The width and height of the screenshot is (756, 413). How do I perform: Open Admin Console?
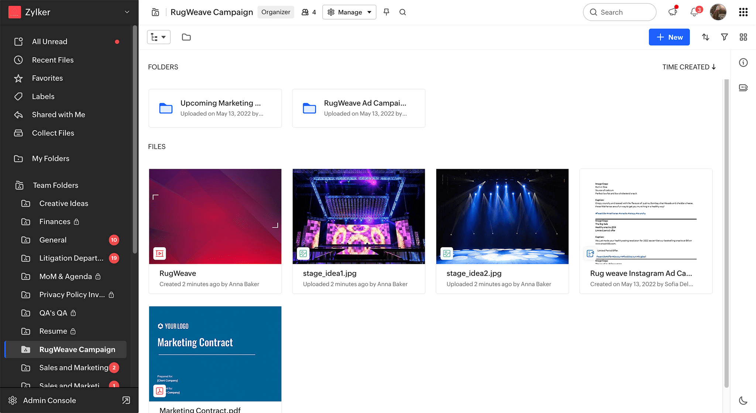click(49, 400)
